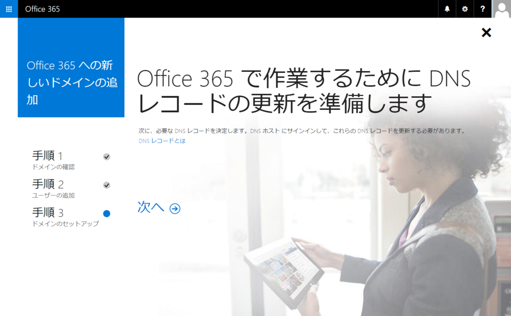Open the user profile avatar
Viewport: 511px width, 316px height.
pos(501,9)
